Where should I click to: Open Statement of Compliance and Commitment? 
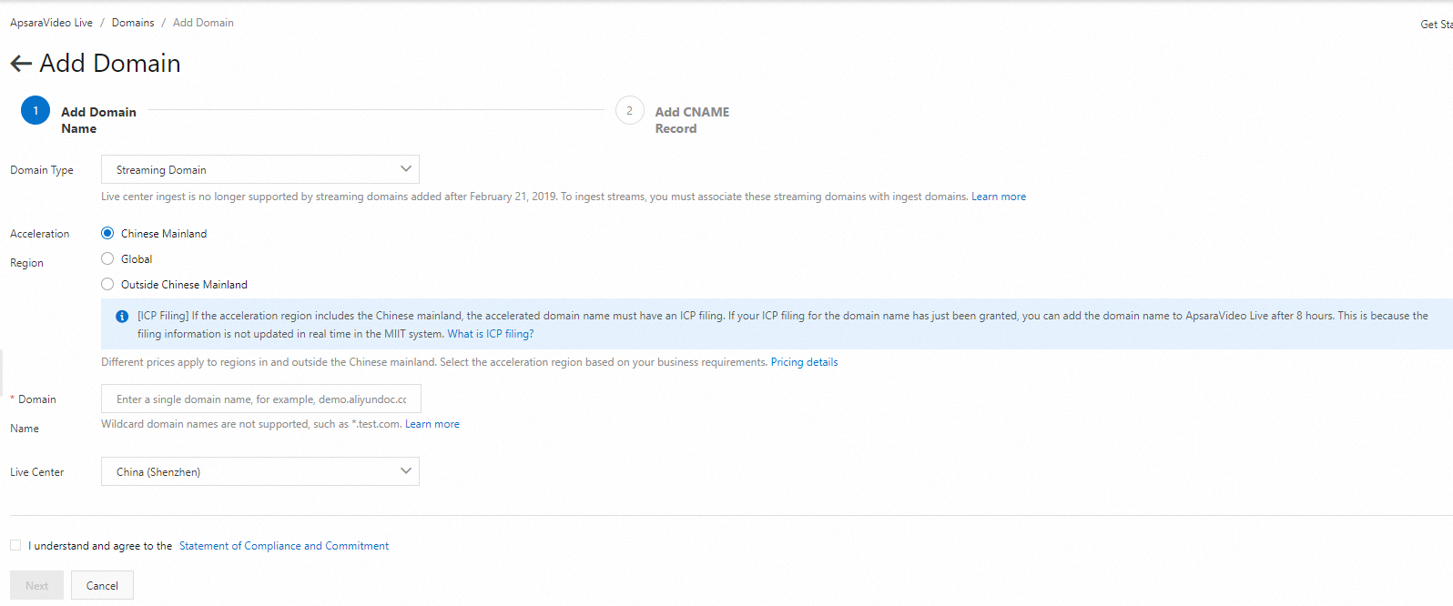point(284,546)
